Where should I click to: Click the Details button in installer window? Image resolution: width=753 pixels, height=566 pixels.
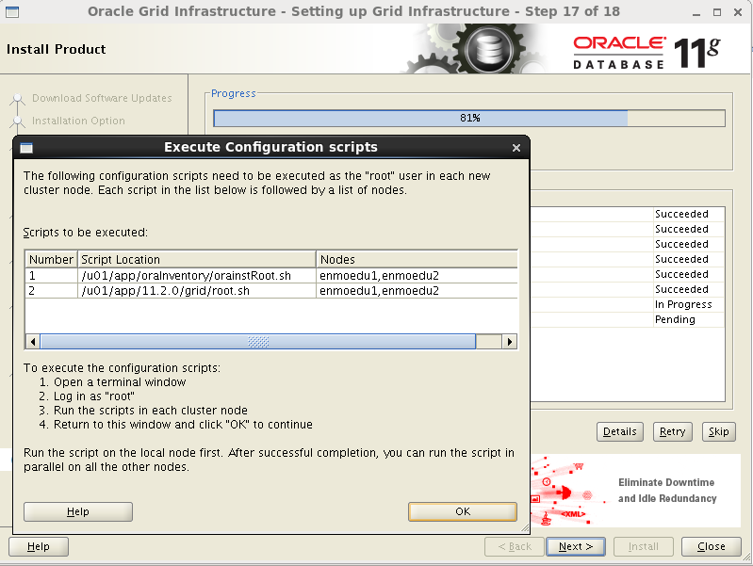[x=619, y=431]
